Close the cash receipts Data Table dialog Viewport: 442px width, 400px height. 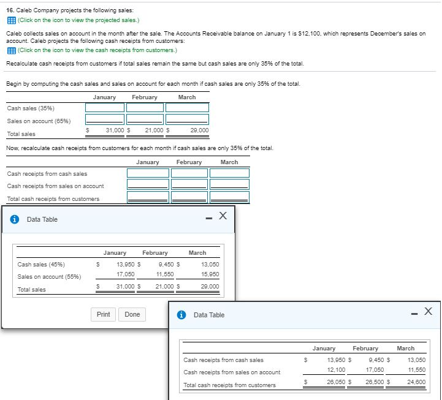428,311
